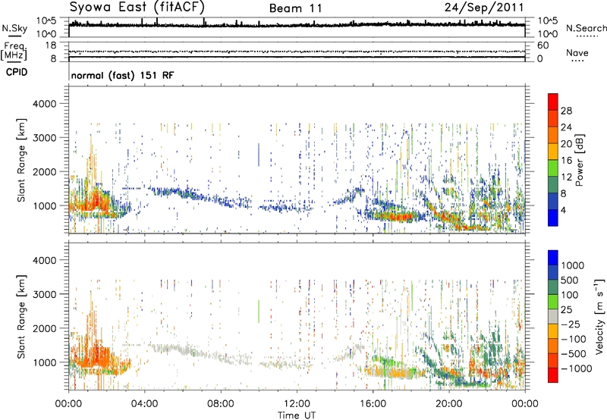Click the '4' value on the power colorbar
Screen dimensions: 607x420
tap(563, 211)
